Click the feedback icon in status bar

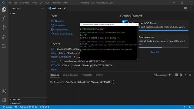click(x=185, y=107)
